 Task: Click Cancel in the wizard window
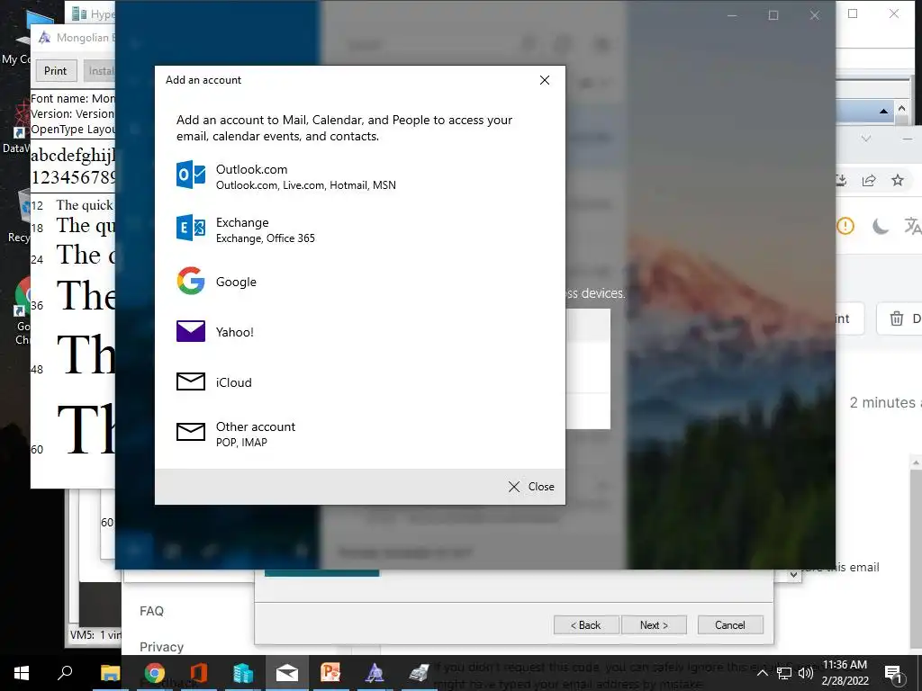pyautogui.click(x=729, y=625)
